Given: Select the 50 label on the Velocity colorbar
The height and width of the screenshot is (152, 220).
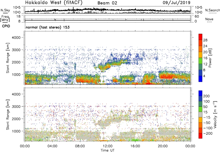Looking at the screenshot, I should [205, 107].
